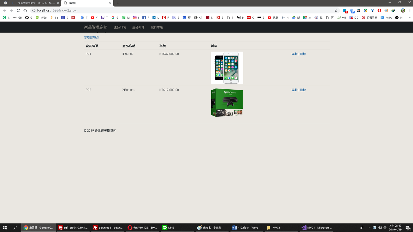Click the 產品名稱 column header
413x232 pixels.
(129, 46)
